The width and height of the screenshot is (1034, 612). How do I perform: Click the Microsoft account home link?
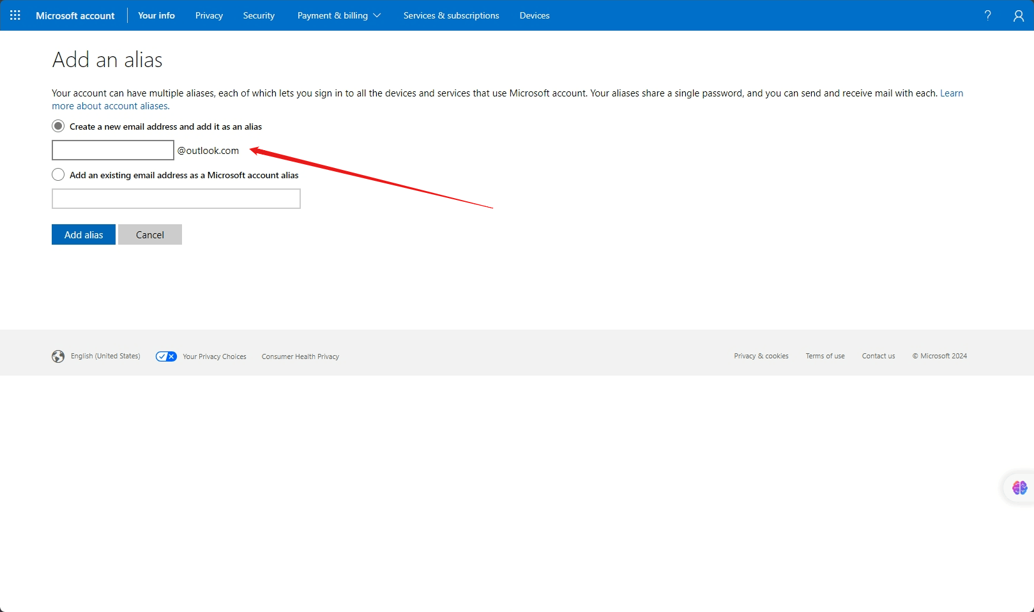pyautogui.click(x=75, y=15)
